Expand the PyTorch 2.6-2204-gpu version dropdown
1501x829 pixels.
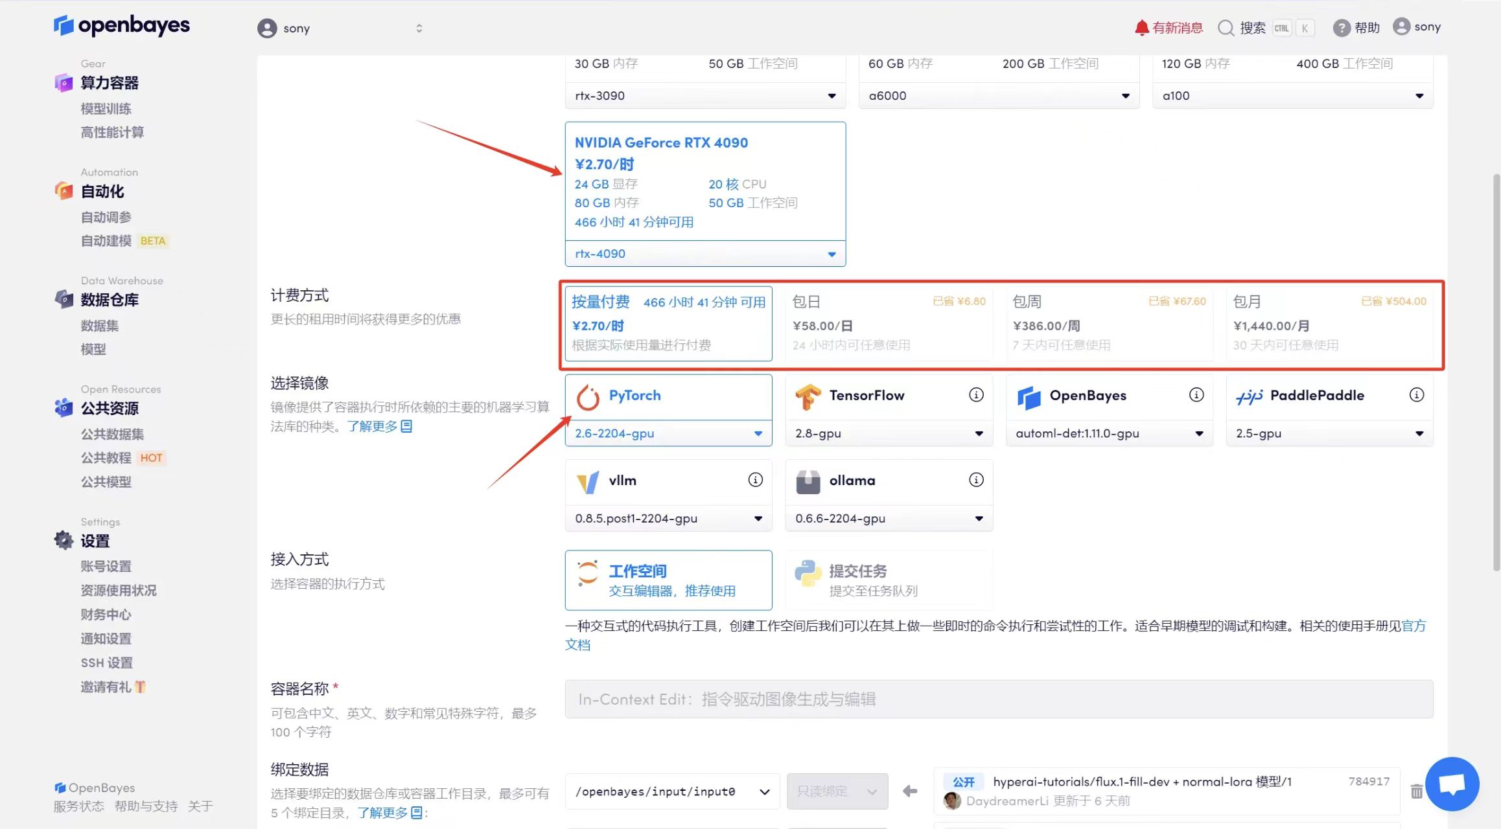pyautogui.click(x=668, y=433)
